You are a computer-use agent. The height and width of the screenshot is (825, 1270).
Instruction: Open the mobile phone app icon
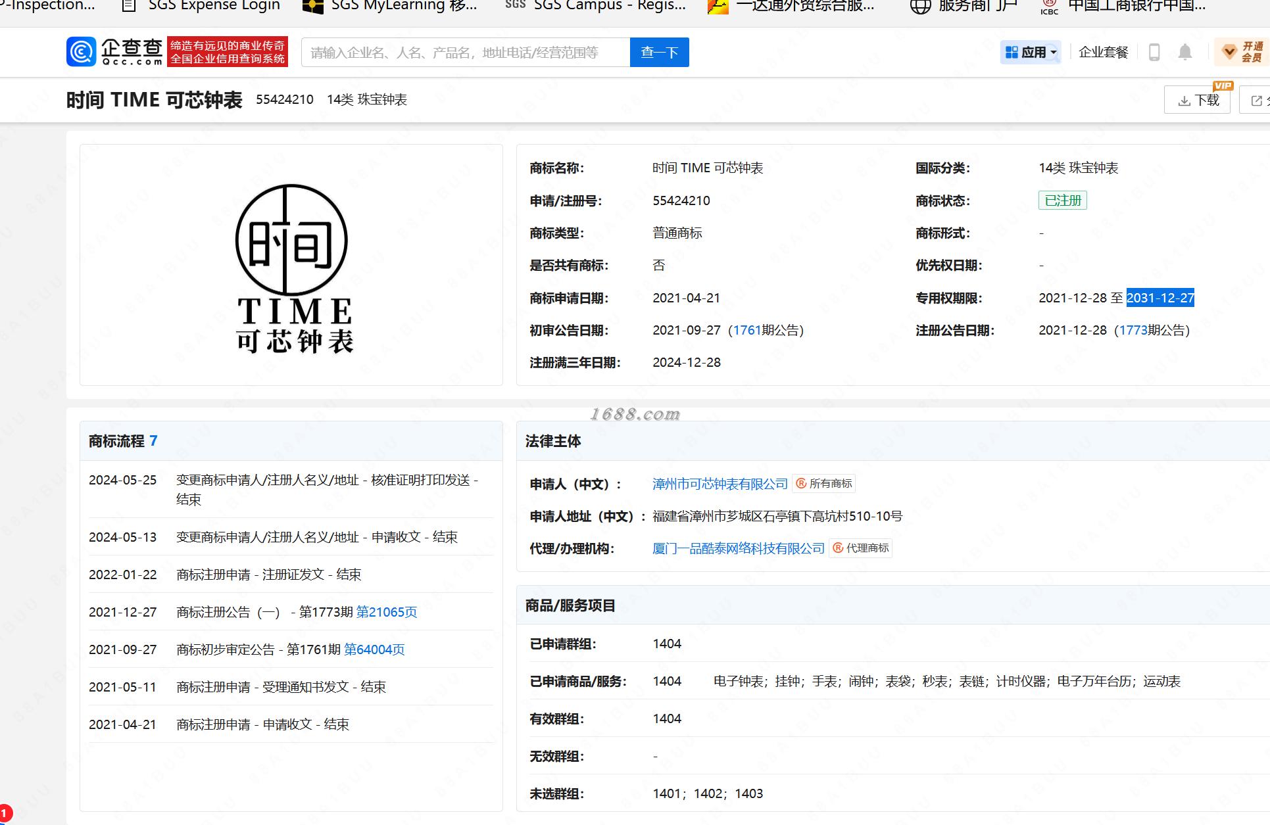point(1154,53)
